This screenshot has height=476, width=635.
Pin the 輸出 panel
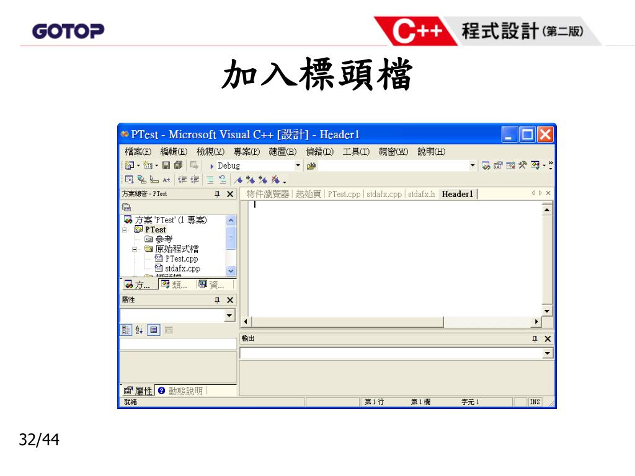[x=535, y=339]
